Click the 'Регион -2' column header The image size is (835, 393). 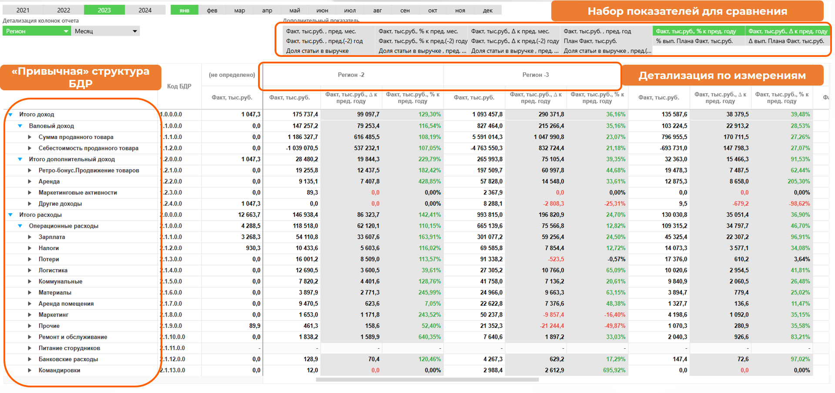(x=352, y=75)
